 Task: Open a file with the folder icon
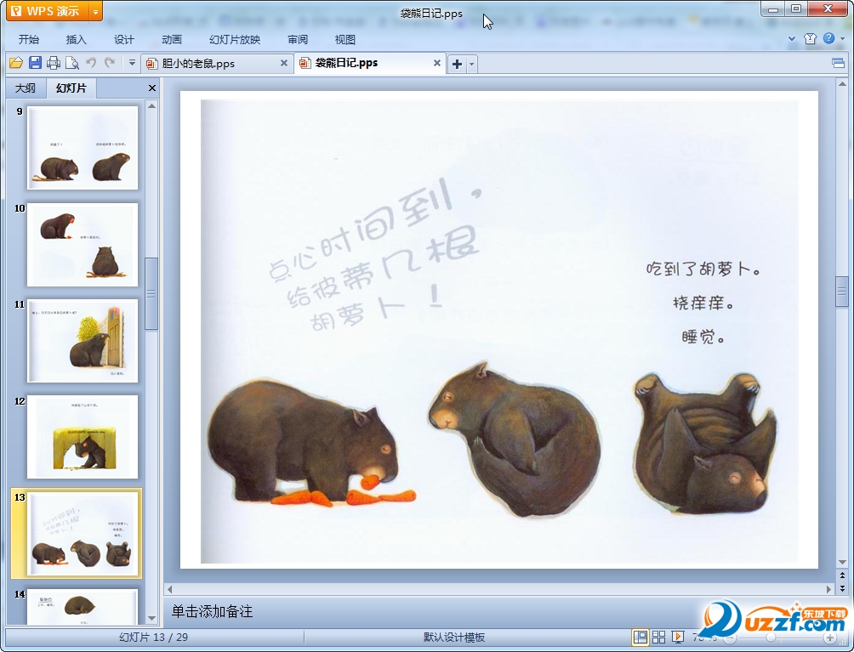(16, 63)
